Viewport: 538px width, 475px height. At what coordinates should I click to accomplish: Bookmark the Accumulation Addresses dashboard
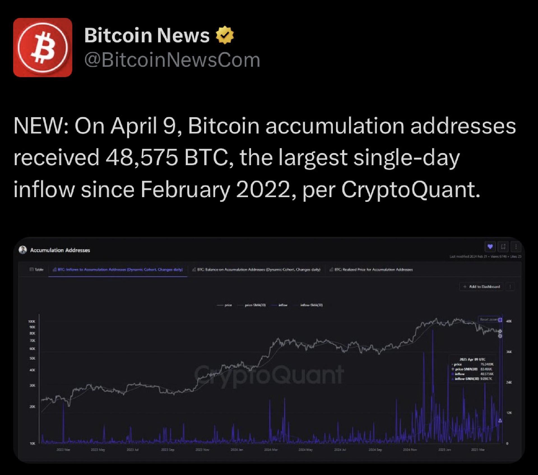coord(503,247)
